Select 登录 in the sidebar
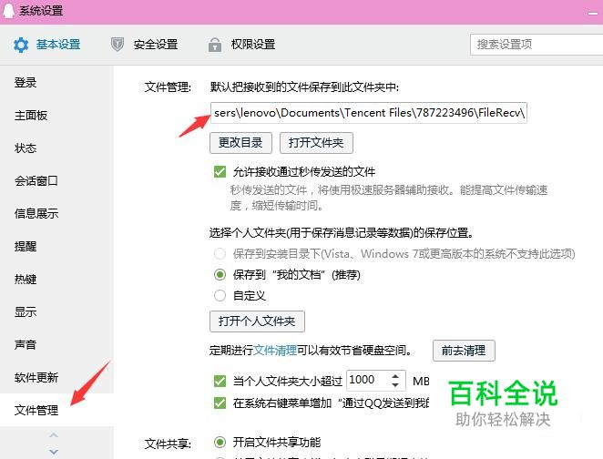Screen dimensions: 603x459 point(26,82)
